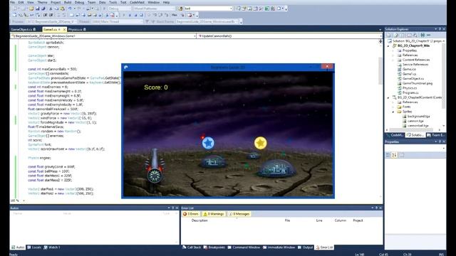Select GameThumbnail.png in Solution Explorer

[418, 83]
